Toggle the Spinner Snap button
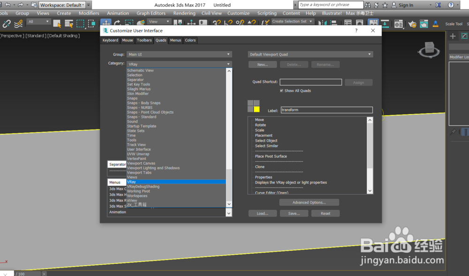The image size is (469, 276). coord(251,23)
